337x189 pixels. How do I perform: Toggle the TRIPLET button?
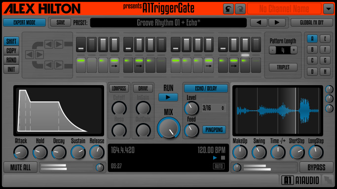(x=283, y=67)
